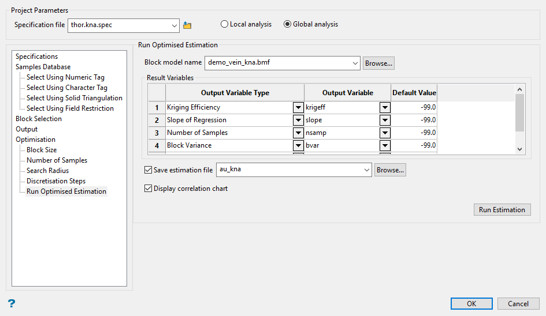Click the folder icon beside Specification file
Viewport: 546px width, 316px height.
[x=187, y=25]
